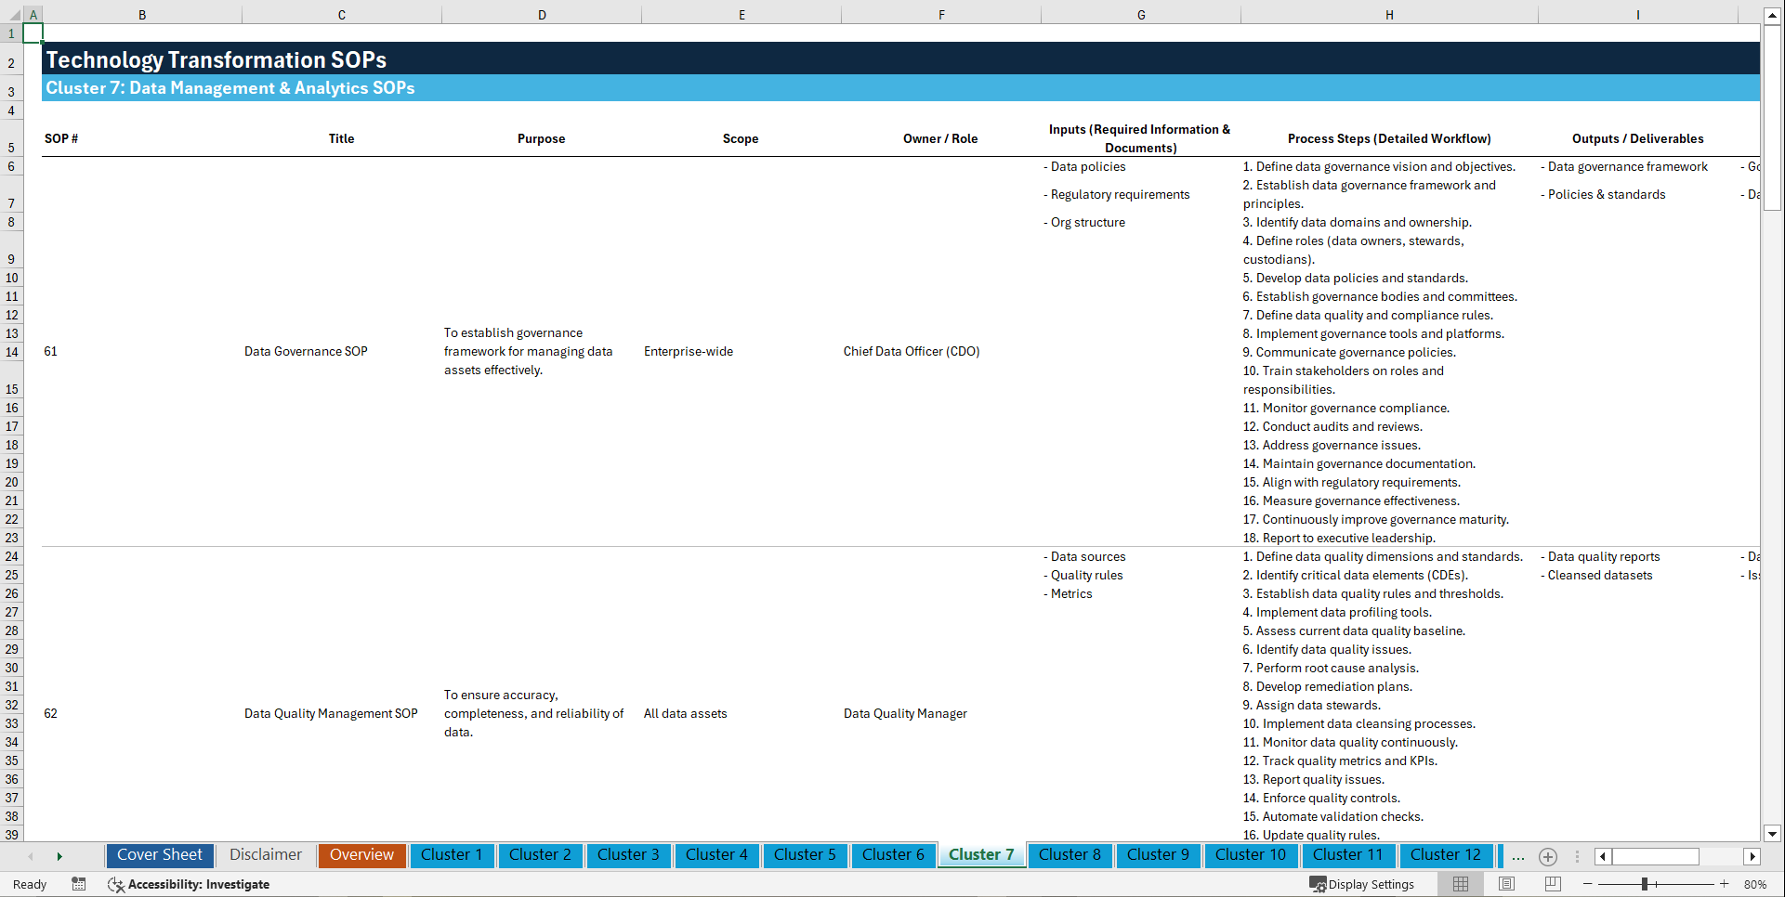Select row 14 header

pos(12,352)
